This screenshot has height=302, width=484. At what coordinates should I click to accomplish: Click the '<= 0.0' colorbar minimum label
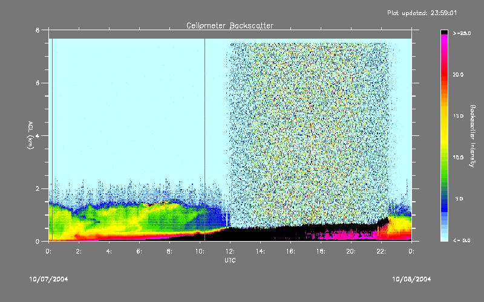pos(462,240)
